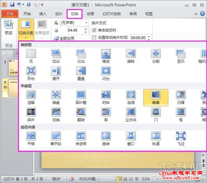The height and width of the screenshot is (183, 207).
Task: Expand the 切换方案 transition gallery
Action: 26,30
